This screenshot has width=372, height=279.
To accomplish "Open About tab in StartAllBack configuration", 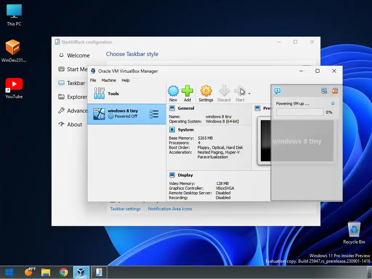I will (70, 124).
